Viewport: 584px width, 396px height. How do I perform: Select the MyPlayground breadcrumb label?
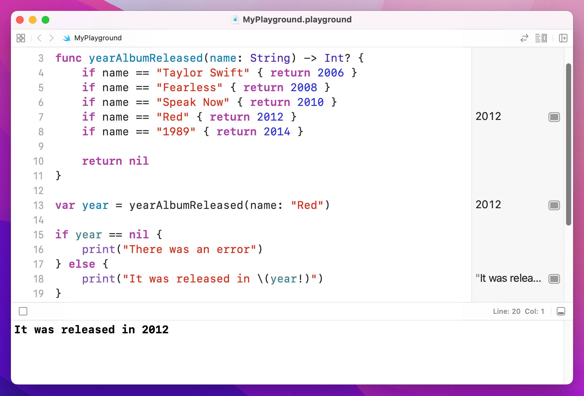click(x=98, y=38)
